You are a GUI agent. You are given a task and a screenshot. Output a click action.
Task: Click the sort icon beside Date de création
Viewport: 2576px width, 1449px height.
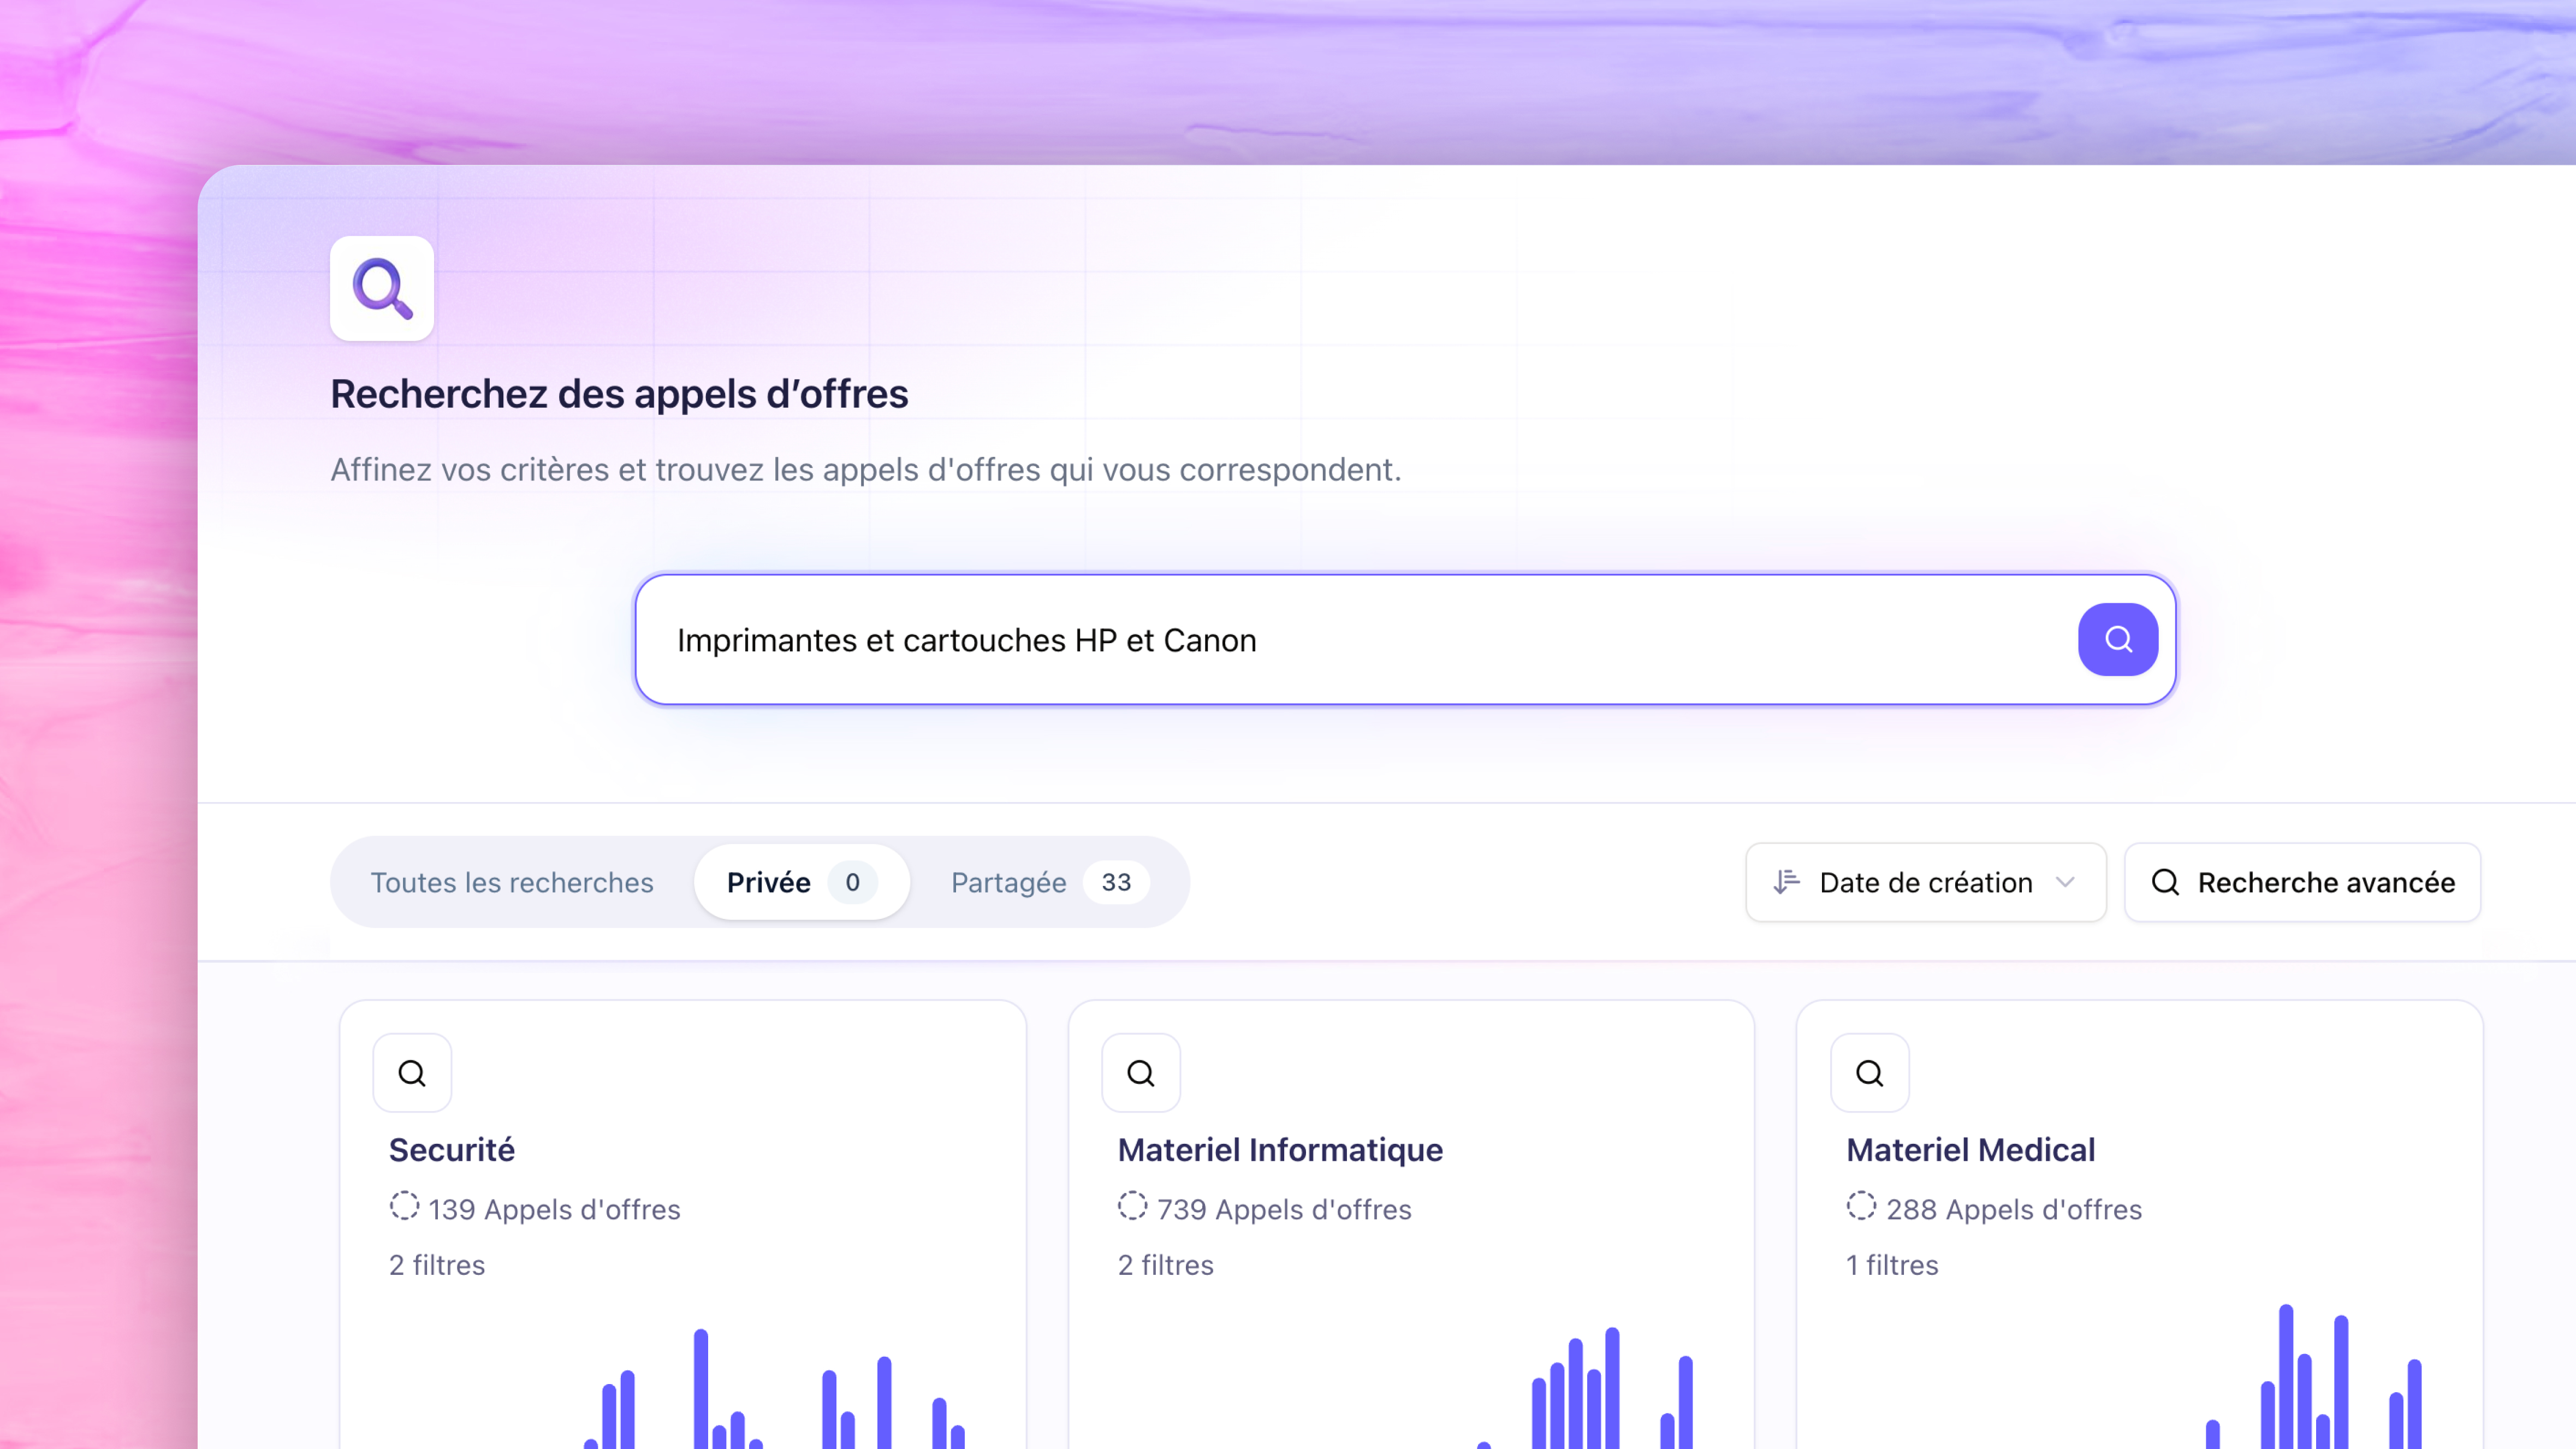tap(1786, 882)
